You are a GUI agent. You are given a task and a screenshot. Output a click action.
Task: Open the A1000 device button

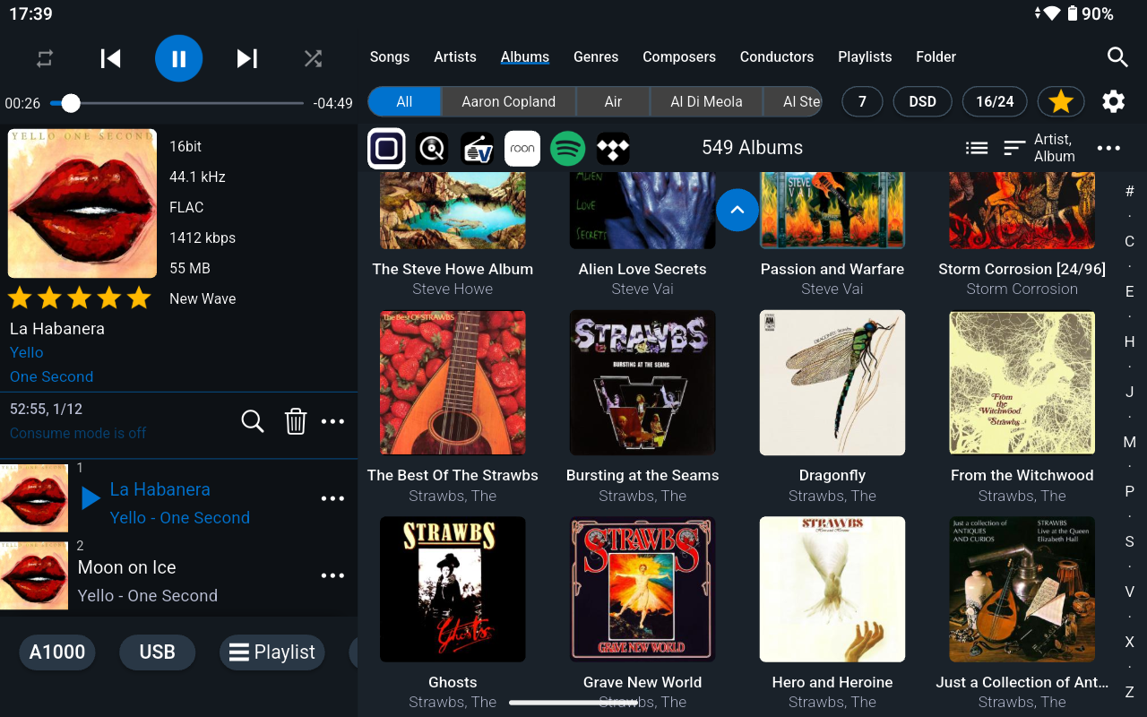57,652
